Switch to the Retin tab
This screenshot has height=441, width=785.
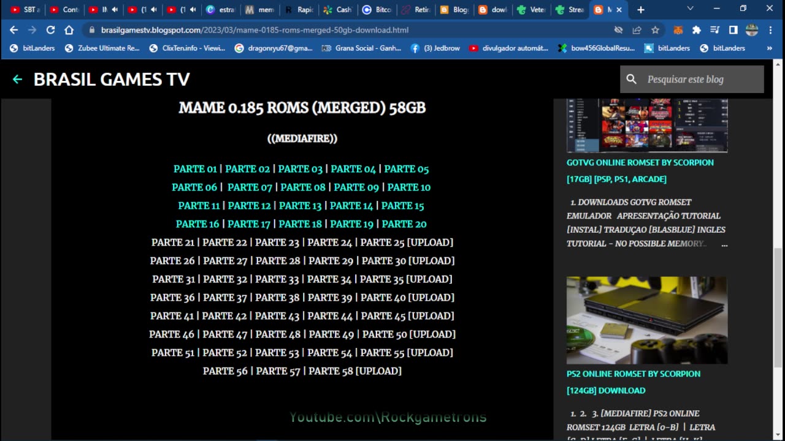tap(416, 10)
